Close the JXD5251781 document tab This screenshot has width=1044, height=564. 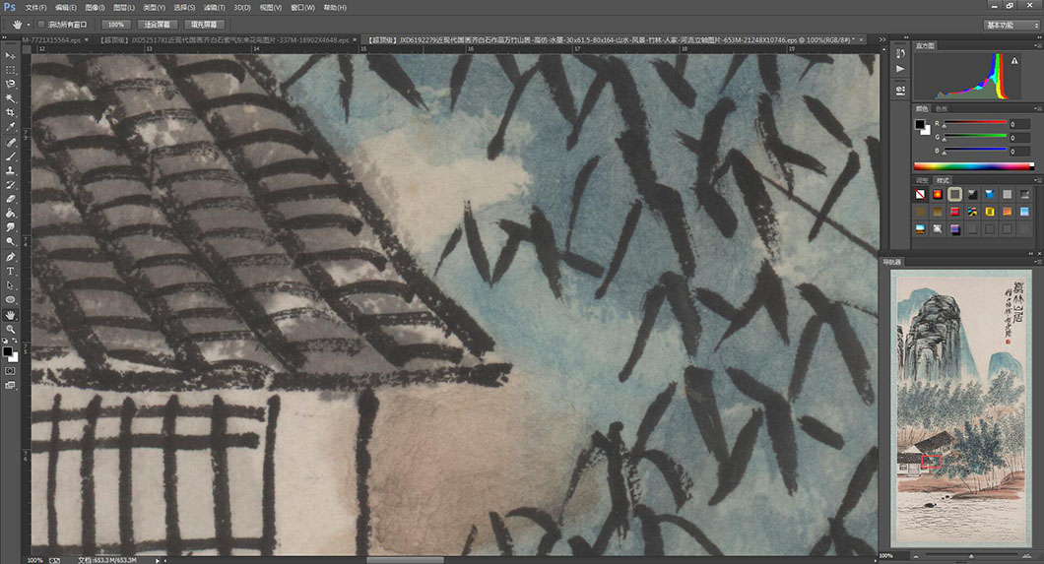click(355, 40)
